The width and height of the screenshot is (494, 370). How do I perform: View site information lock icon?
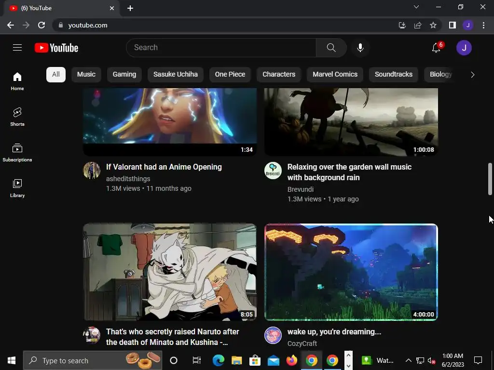click(61, 25)
